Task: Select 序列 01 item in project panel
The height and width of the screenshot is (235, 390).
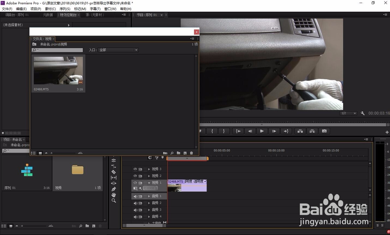Action: point(27,174)
